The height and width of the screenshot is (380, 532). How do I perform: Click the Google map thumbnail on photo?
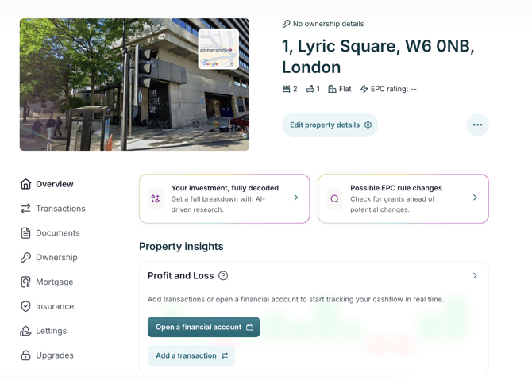tap(218, 49)
